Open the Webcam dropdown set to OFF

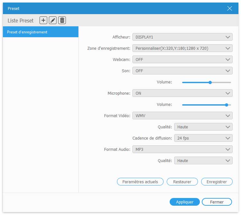click(182, 60)
